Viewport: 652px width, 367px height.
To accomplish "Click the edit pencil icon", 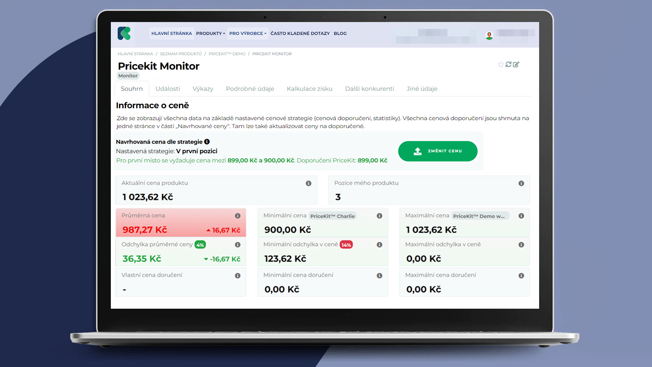I will [516, 64].
